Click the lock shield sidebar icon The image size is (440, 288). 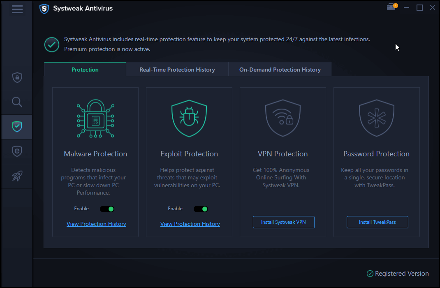coord(17,77)
